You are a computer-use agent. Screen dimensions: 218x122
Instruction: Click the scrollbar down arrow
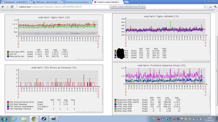(x=216, y=114)
